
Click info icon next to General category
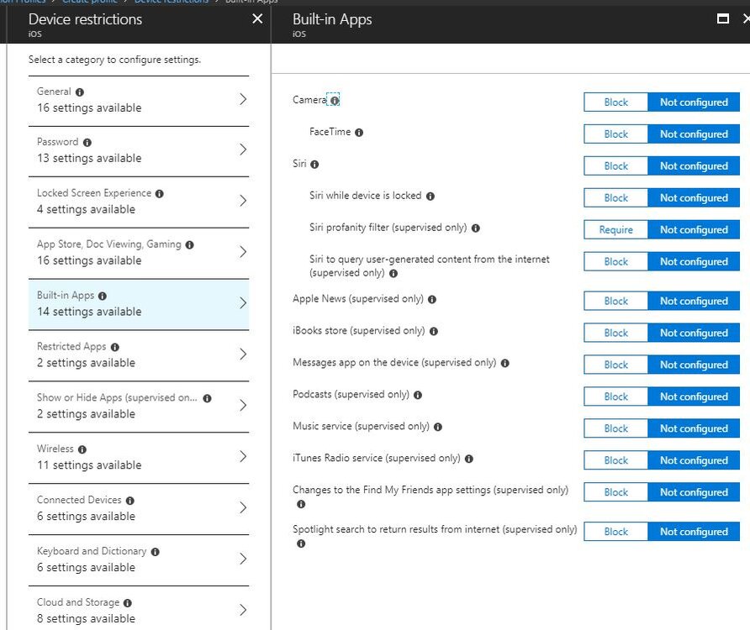point(79,92)
